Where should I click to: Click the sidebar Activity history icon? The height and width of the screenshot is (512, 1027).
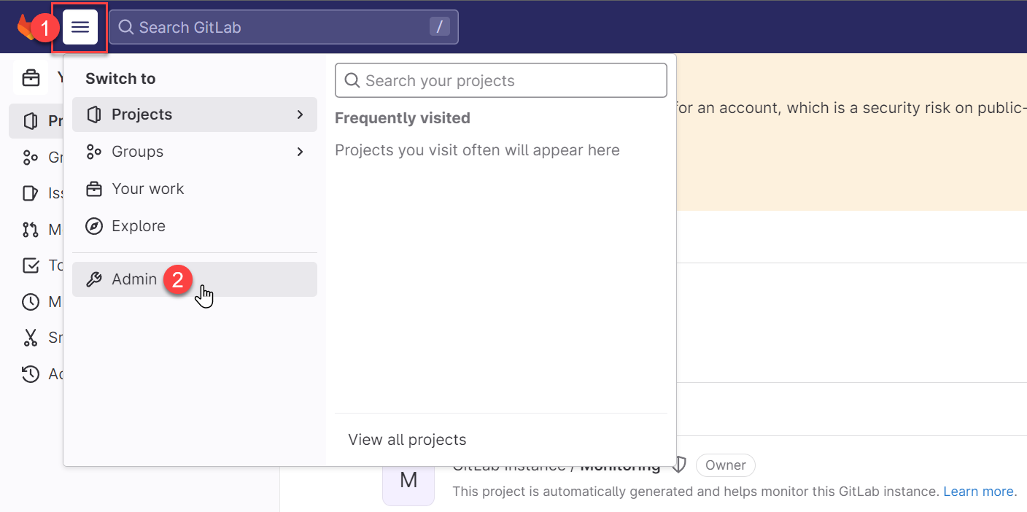click(31, 374)
